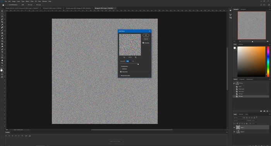Select the Magic Wand tool
This screenshot has height=146, width=271.
pyautogui.click(x=2, y=19)
